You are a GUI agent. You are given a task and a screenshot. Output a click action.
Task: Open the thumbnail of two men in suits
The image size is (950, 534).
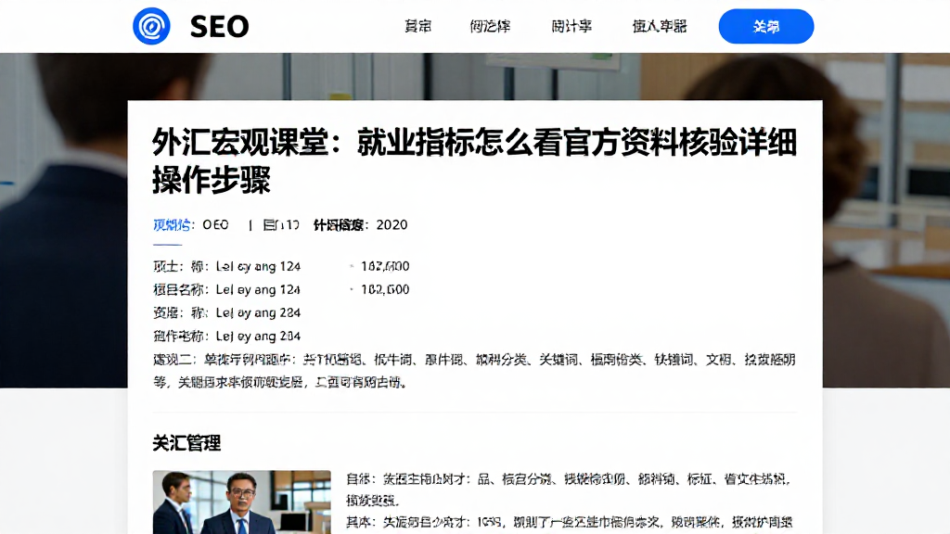pyautogui.click(x=242, y=502)
